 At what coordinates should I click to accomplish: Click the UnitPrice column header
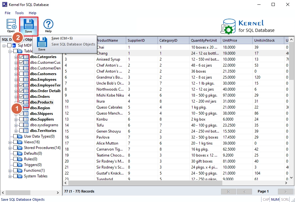click(x=237, y=40)
